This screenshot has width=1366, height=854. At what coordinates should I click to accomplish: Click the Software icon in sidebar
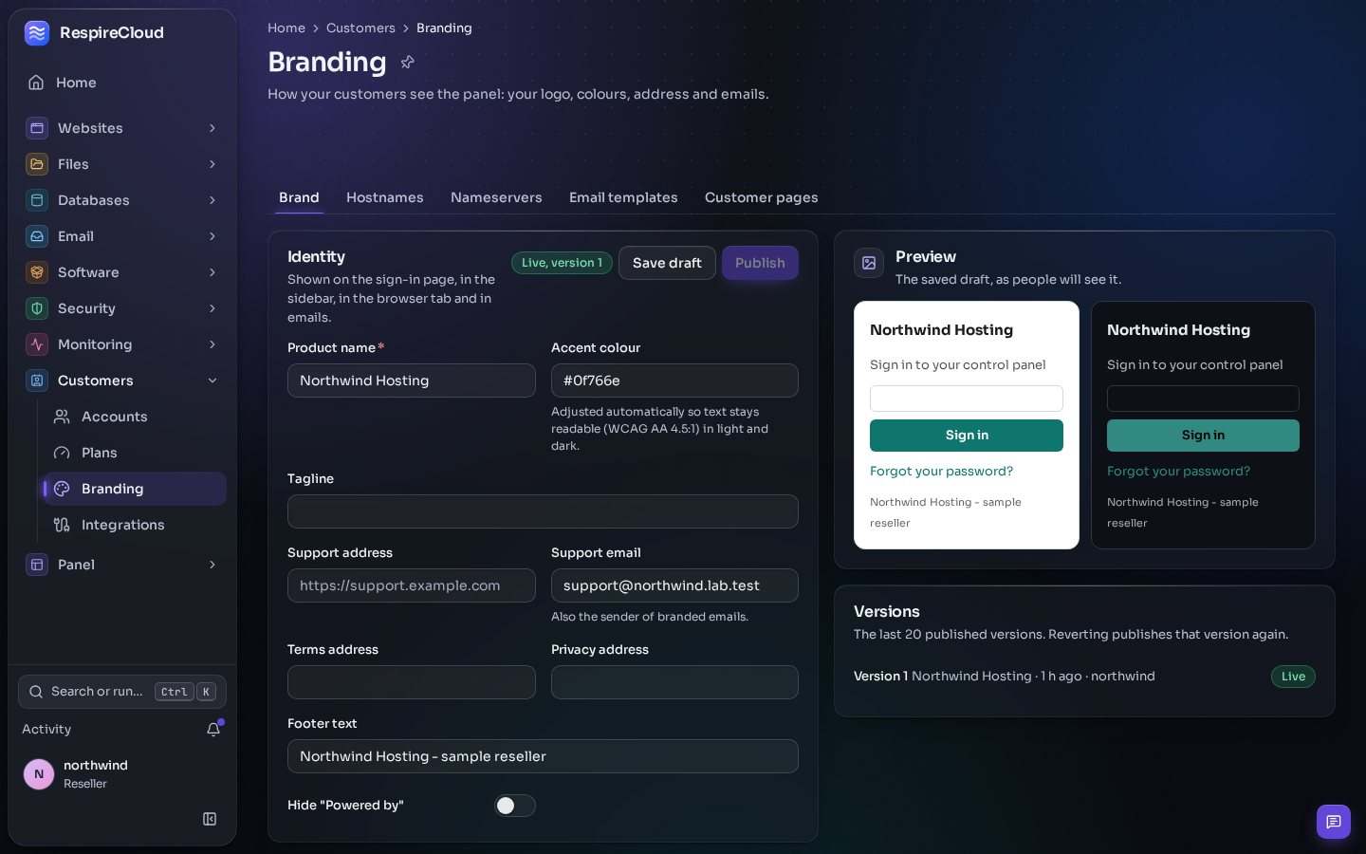37,272
